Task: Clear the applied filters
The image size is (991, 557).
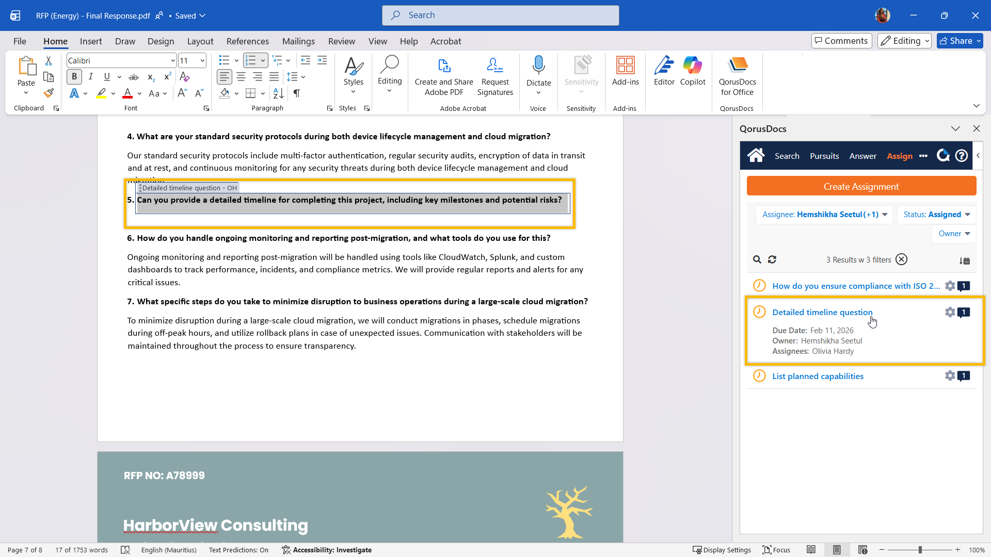Action: [901, 259]
